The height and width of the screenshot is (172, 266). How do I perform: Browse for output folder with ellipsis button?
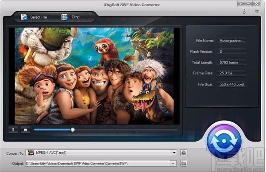(x=173, y=164)
